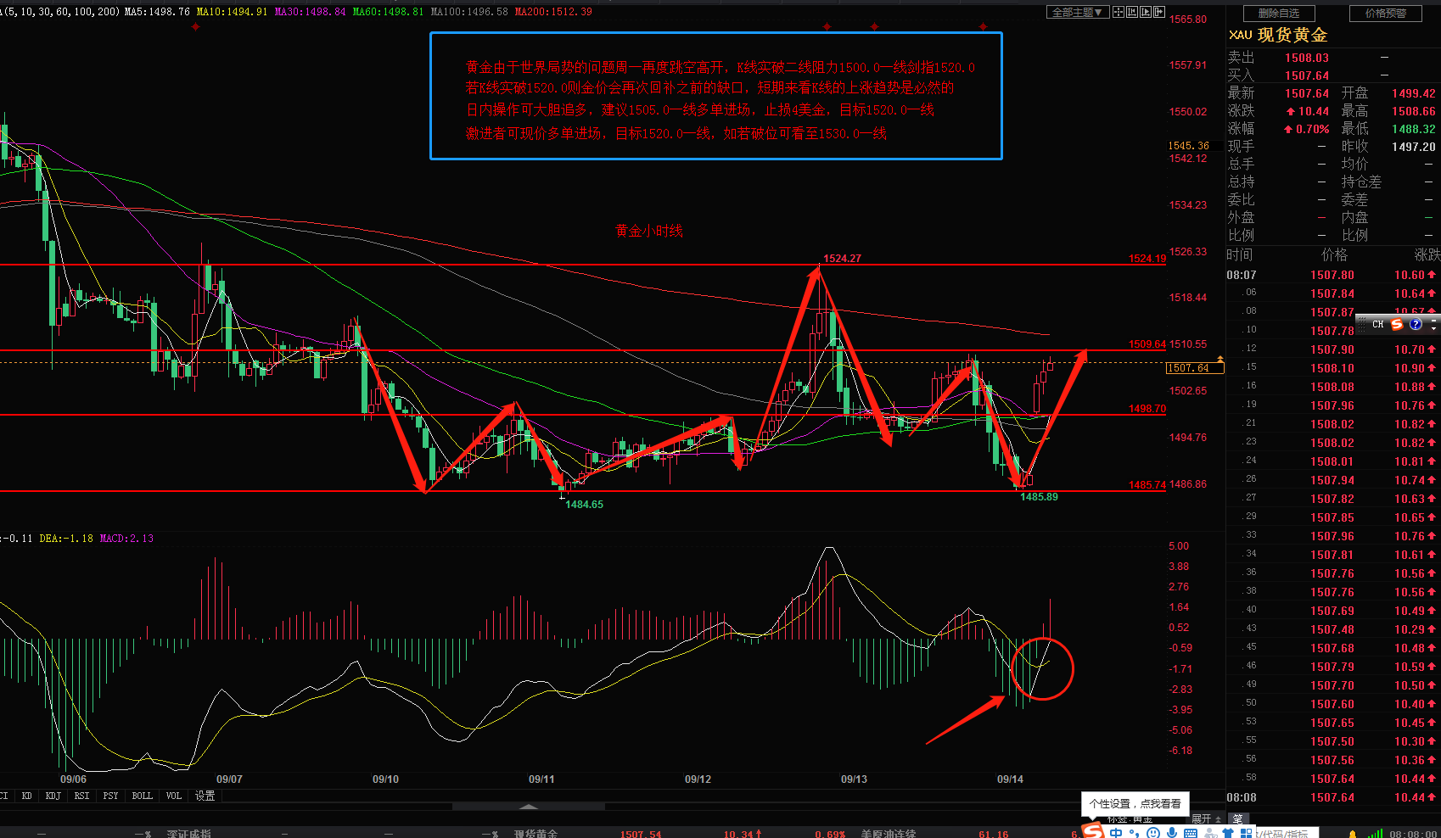Viewport: 1441px width, 838px height.
Task: Switch to the KD indicator tab
Action: [x=27, y=796]
